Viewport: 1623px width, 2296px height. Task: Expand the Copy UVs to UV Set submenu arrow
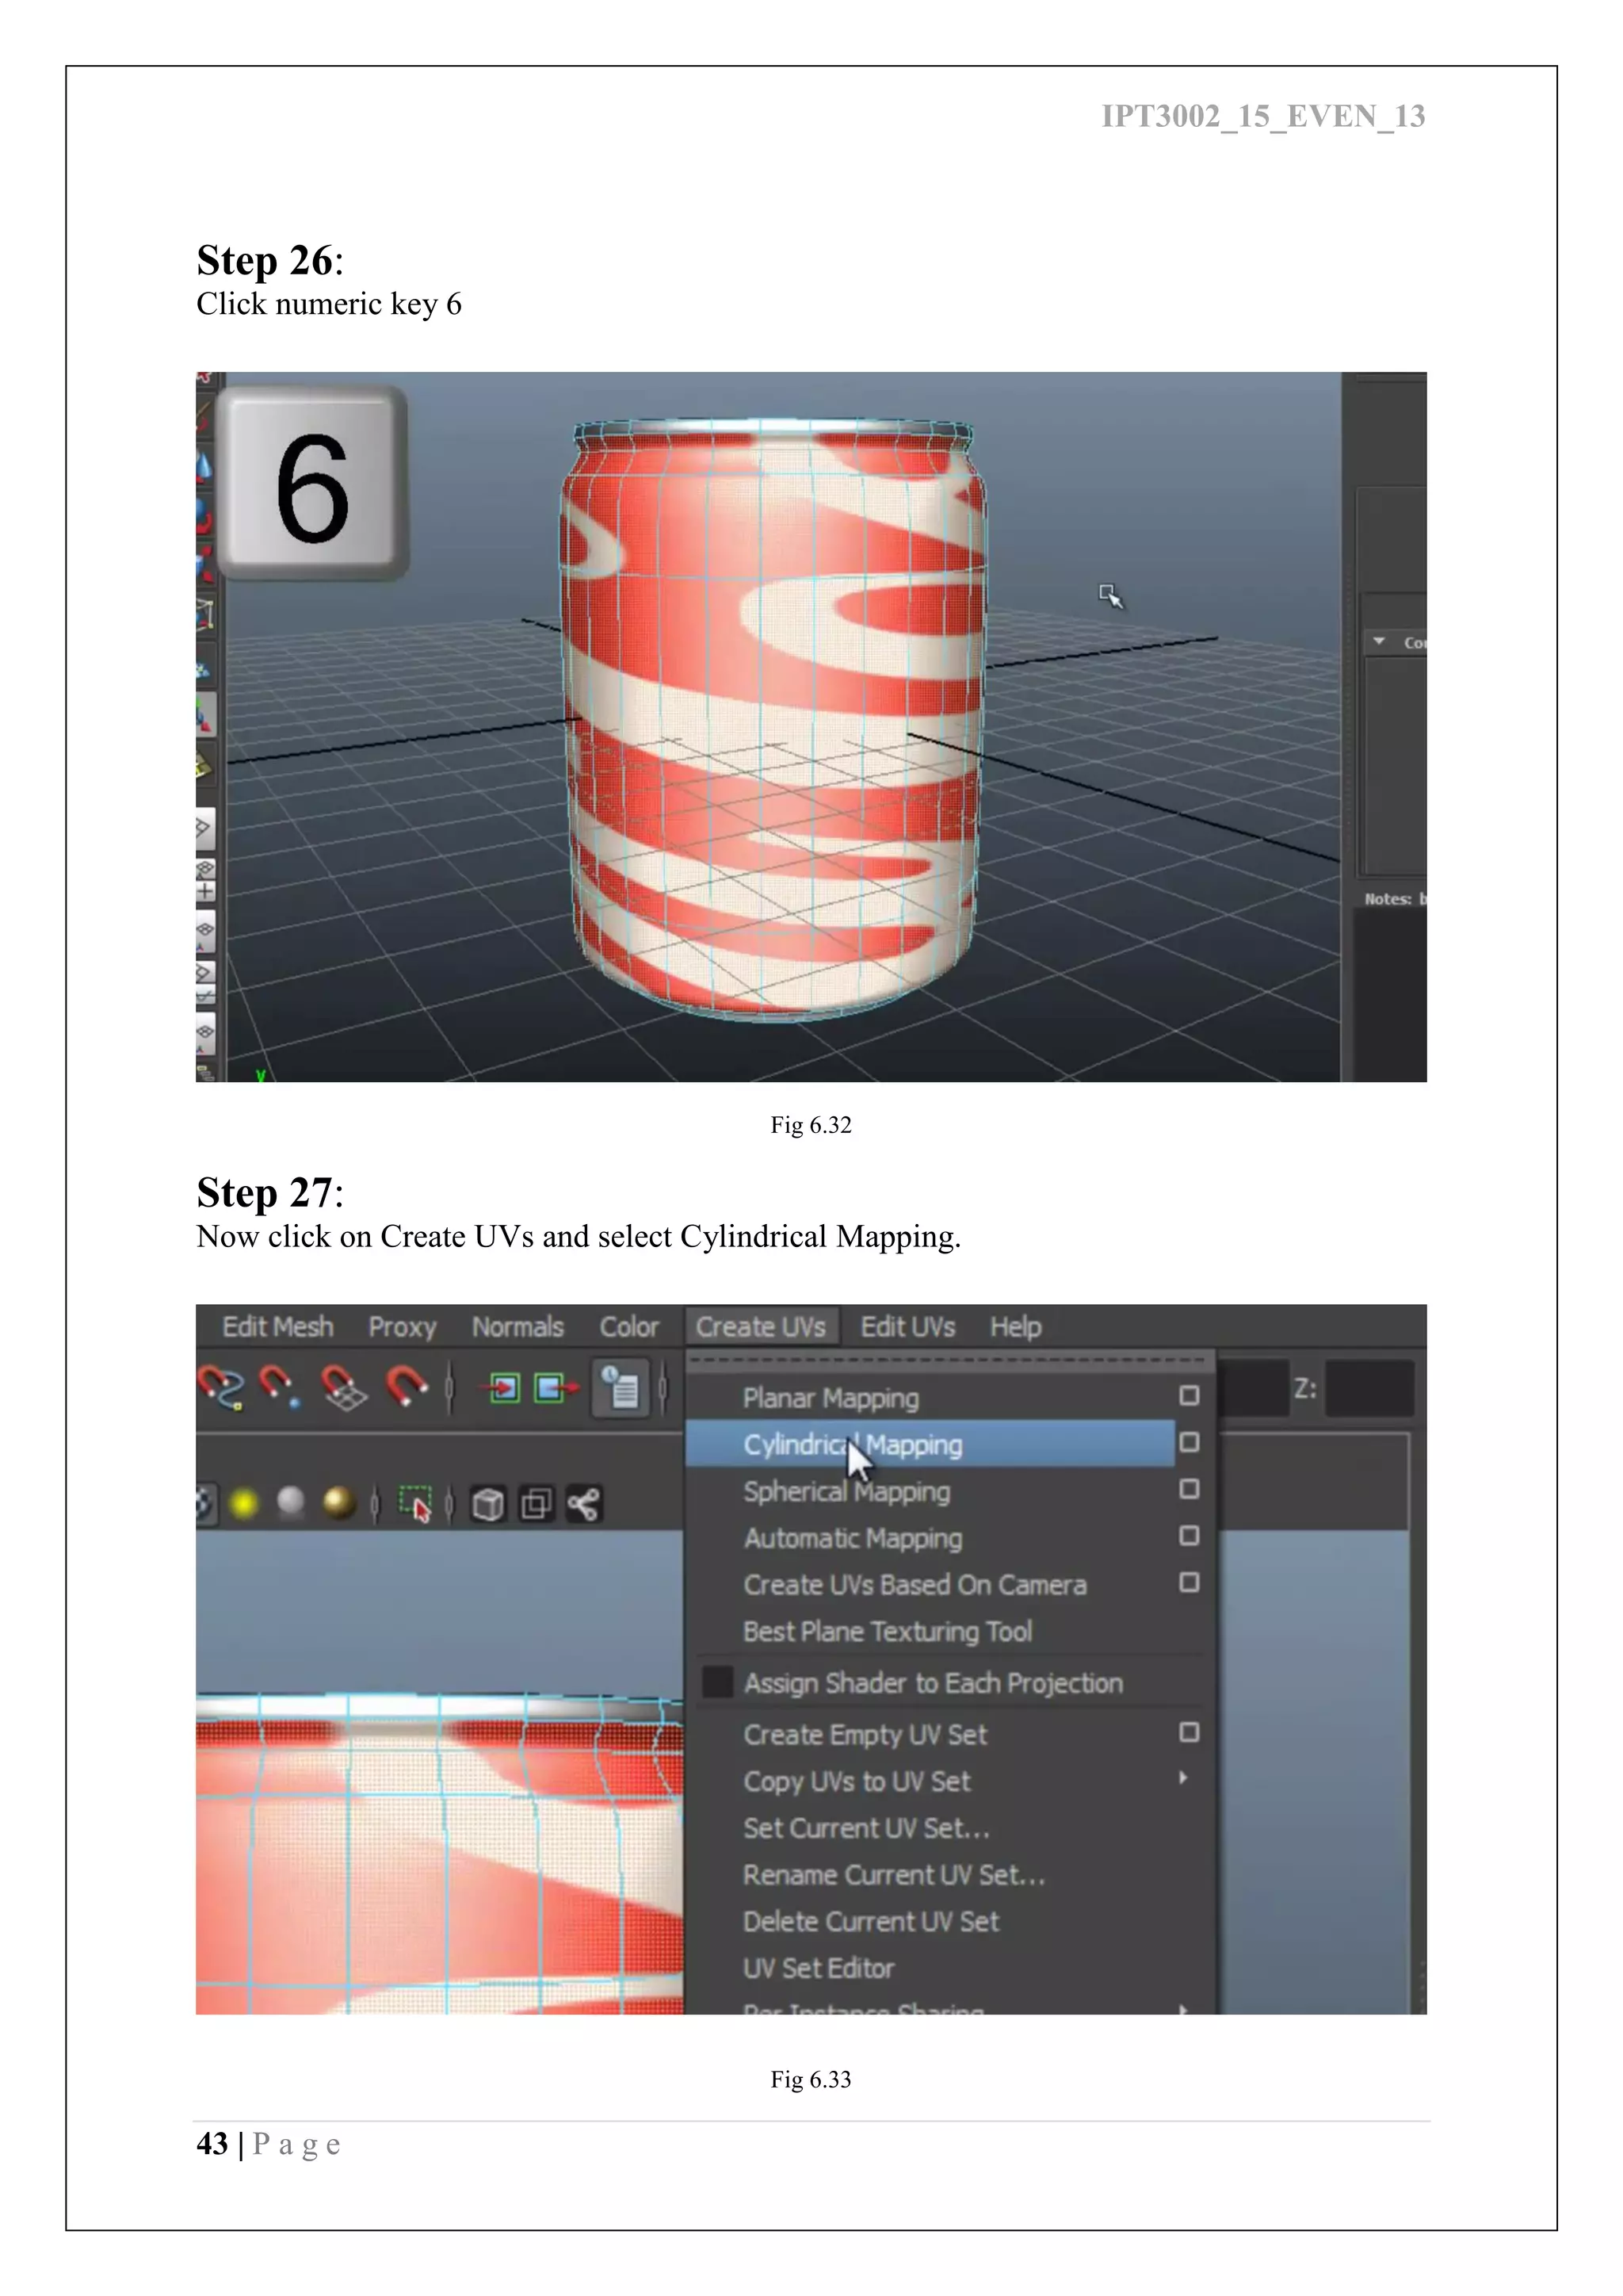1183,1778
